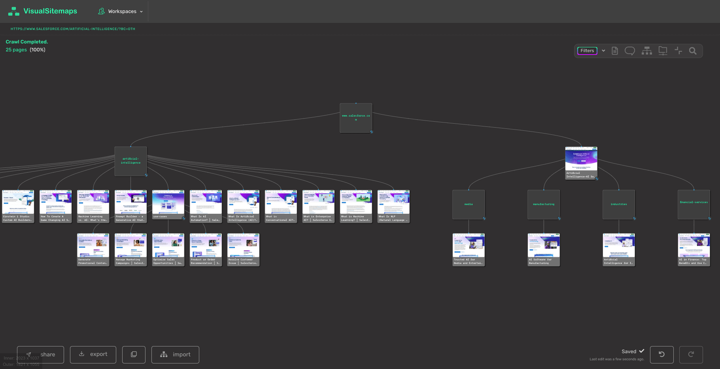This screenshot has height=369, width=720.
Task: Open Resolve Customer Issue thumbnail
Action: (243, 249)
